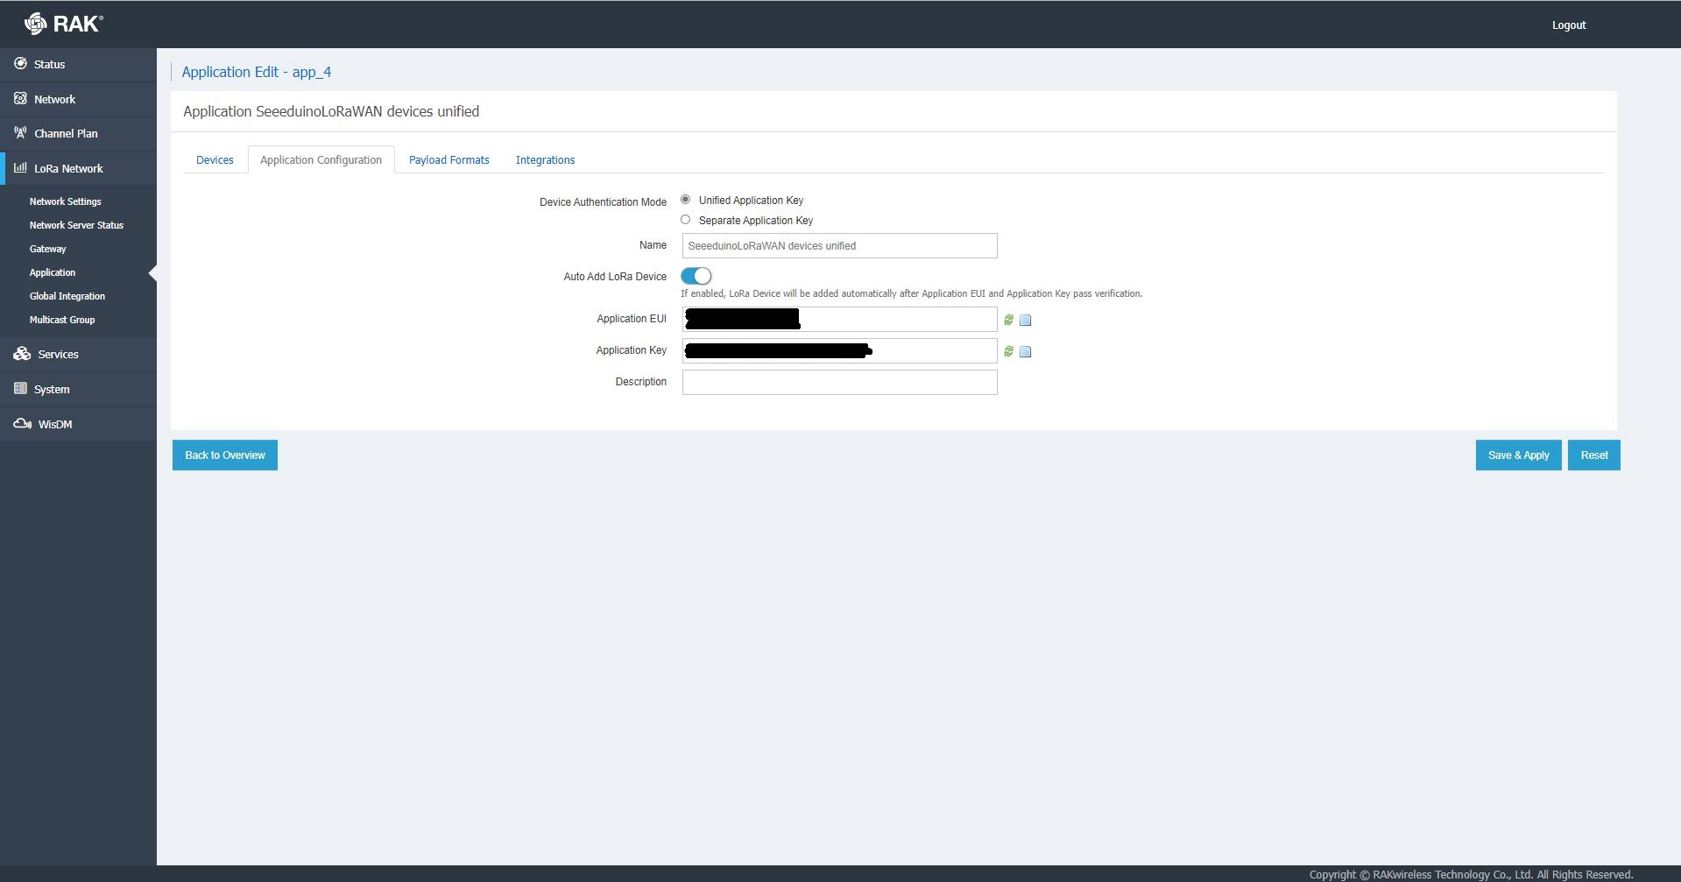This screenshot has height=882, width=1681.
Task: Disable the Auto Add LoRa Device toggle
Action: tap(696, 276)
